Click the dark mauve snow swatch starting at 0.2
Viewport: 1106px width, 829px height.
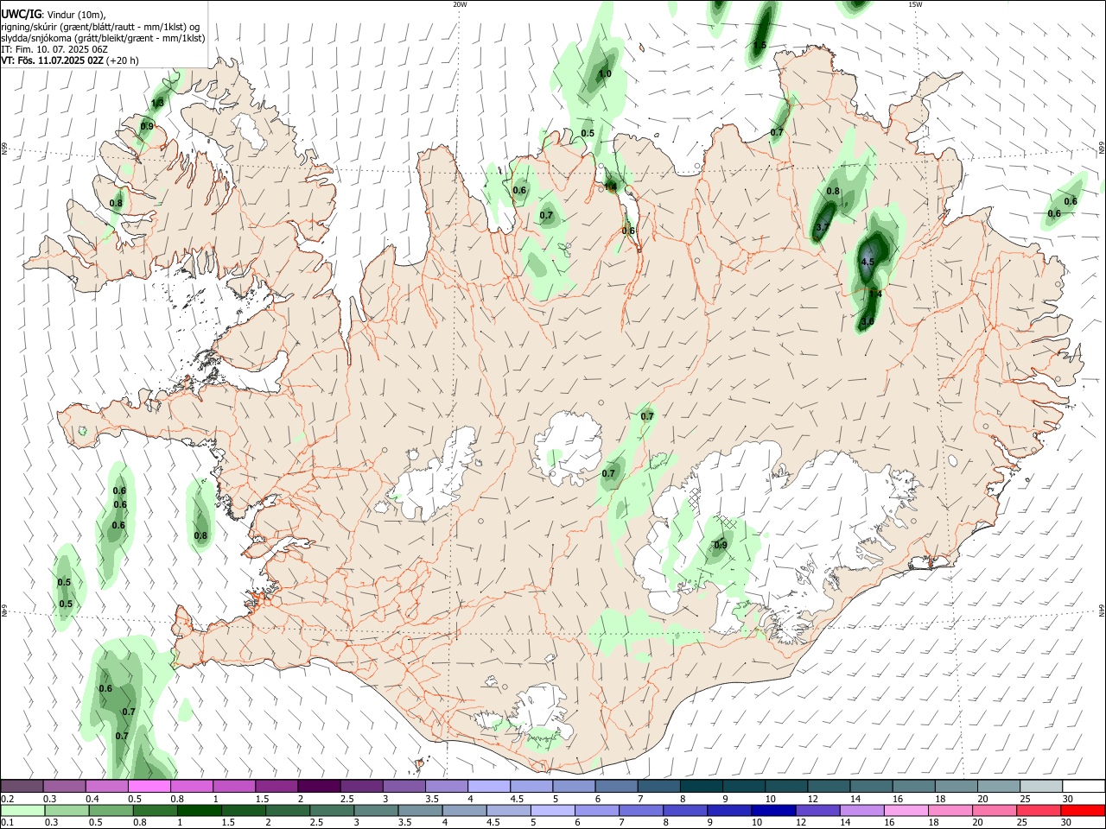point(22,786)
